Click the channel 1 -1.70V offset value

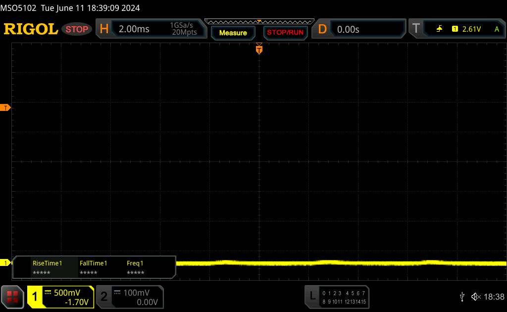(77, 302)
